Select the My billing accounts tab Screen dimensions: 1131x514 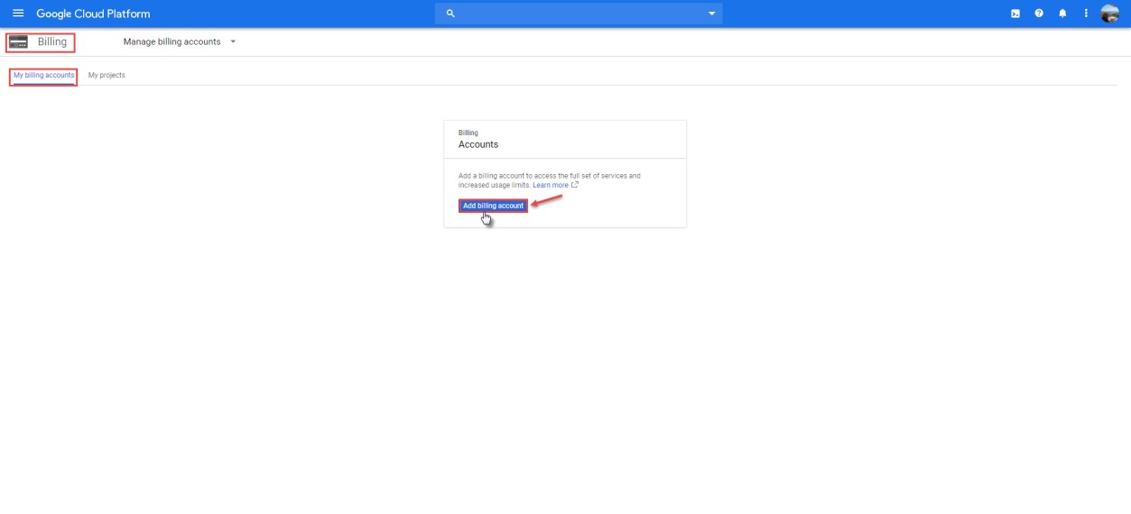(x=43, y=76)
